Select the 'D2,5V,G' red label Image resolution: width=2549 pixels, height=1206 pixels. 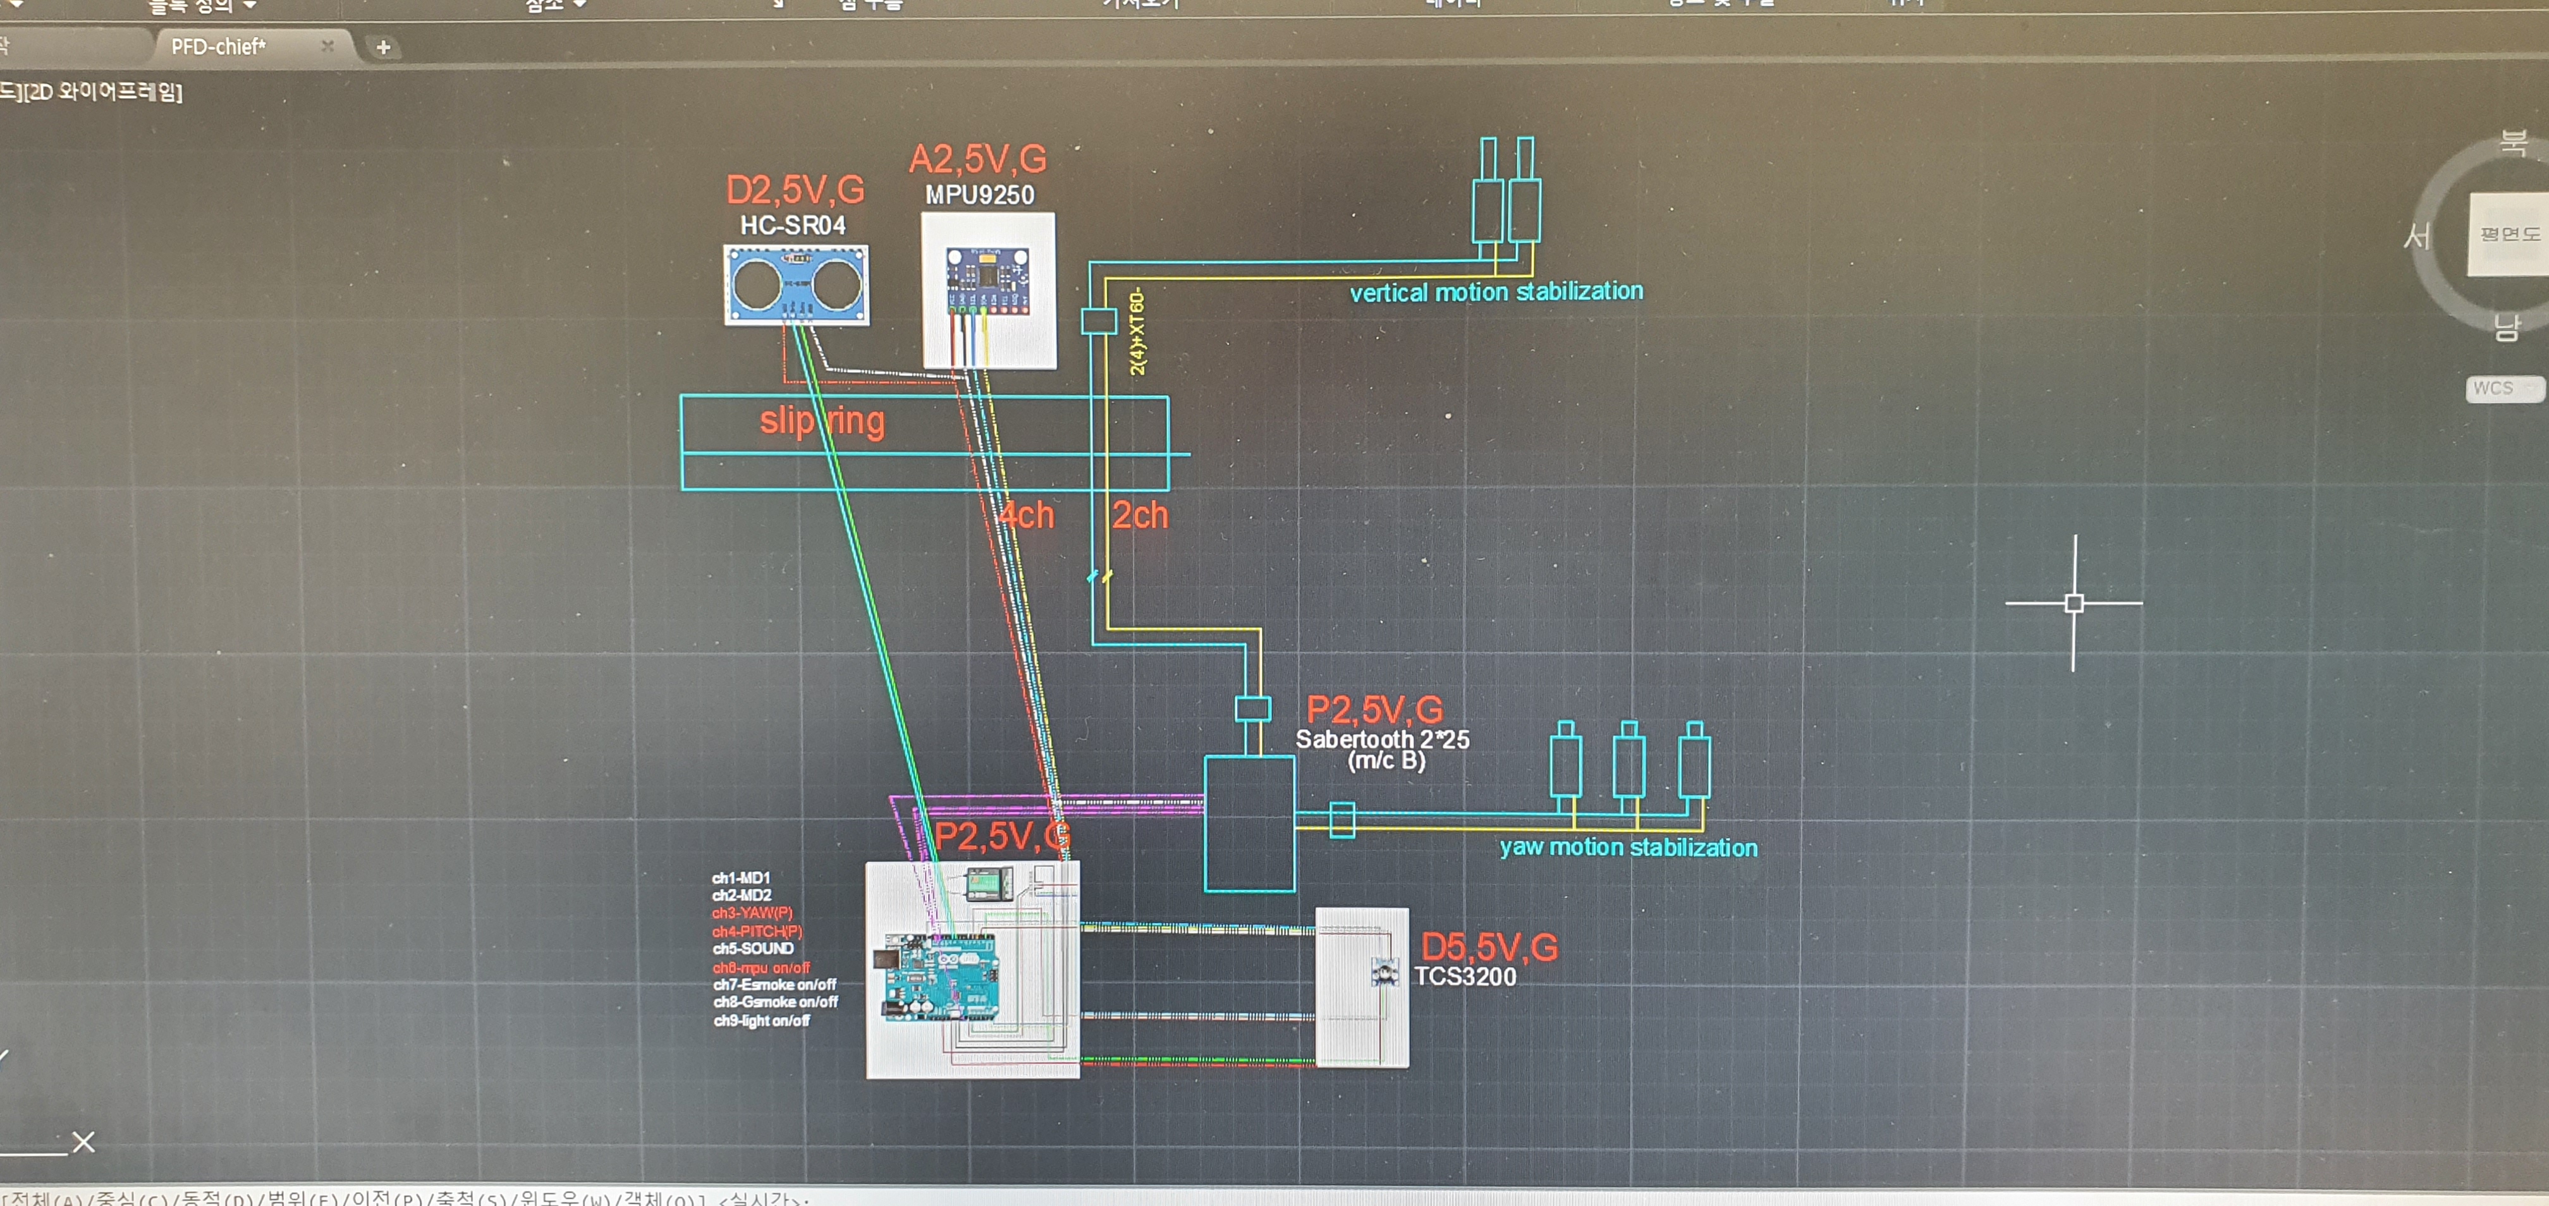tap(795, 189)
